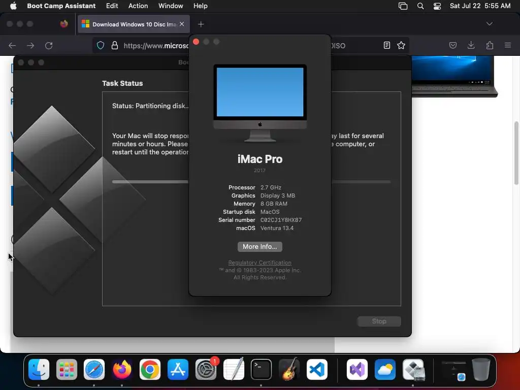Open the Apple menu
The width and height of the screenshot is (520, 390).
(x=13, y=6)
